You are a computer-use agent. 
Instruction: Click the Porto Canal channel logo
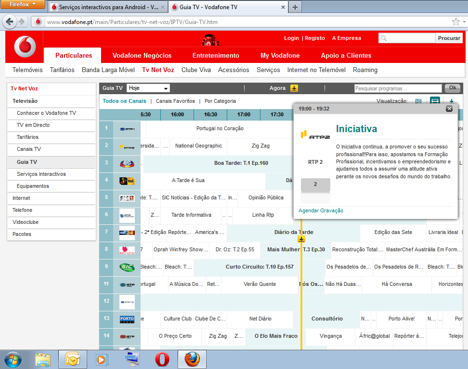click(x=127, y=319)
